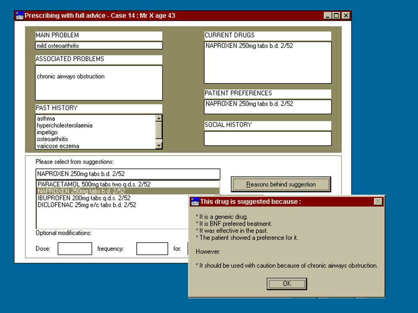The height and width of the screenshot is (313, 418).
Task: Click the reasons dialog title bar icon
Action: [195, 202]
